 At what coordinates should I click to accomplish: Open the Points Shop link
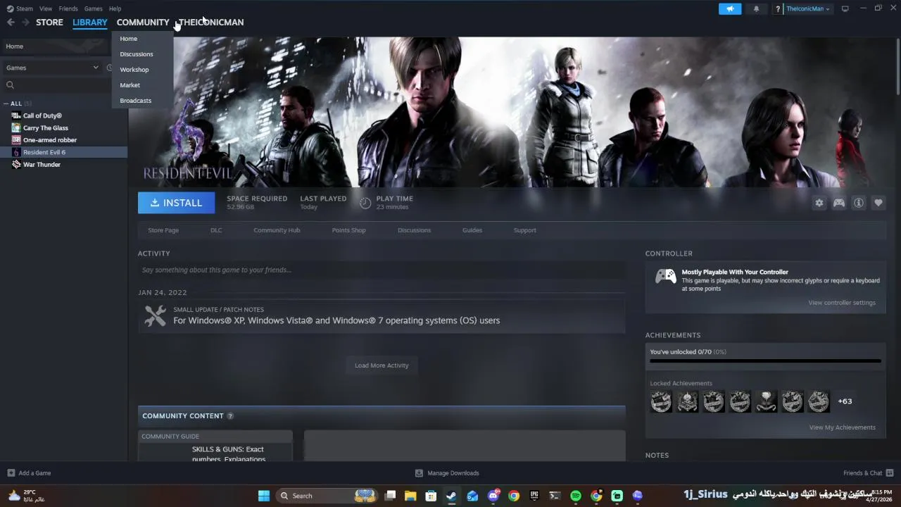[349, 230]
